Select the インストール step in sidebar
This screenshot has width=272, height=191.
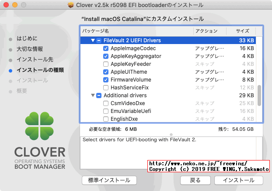pos(32,80)
